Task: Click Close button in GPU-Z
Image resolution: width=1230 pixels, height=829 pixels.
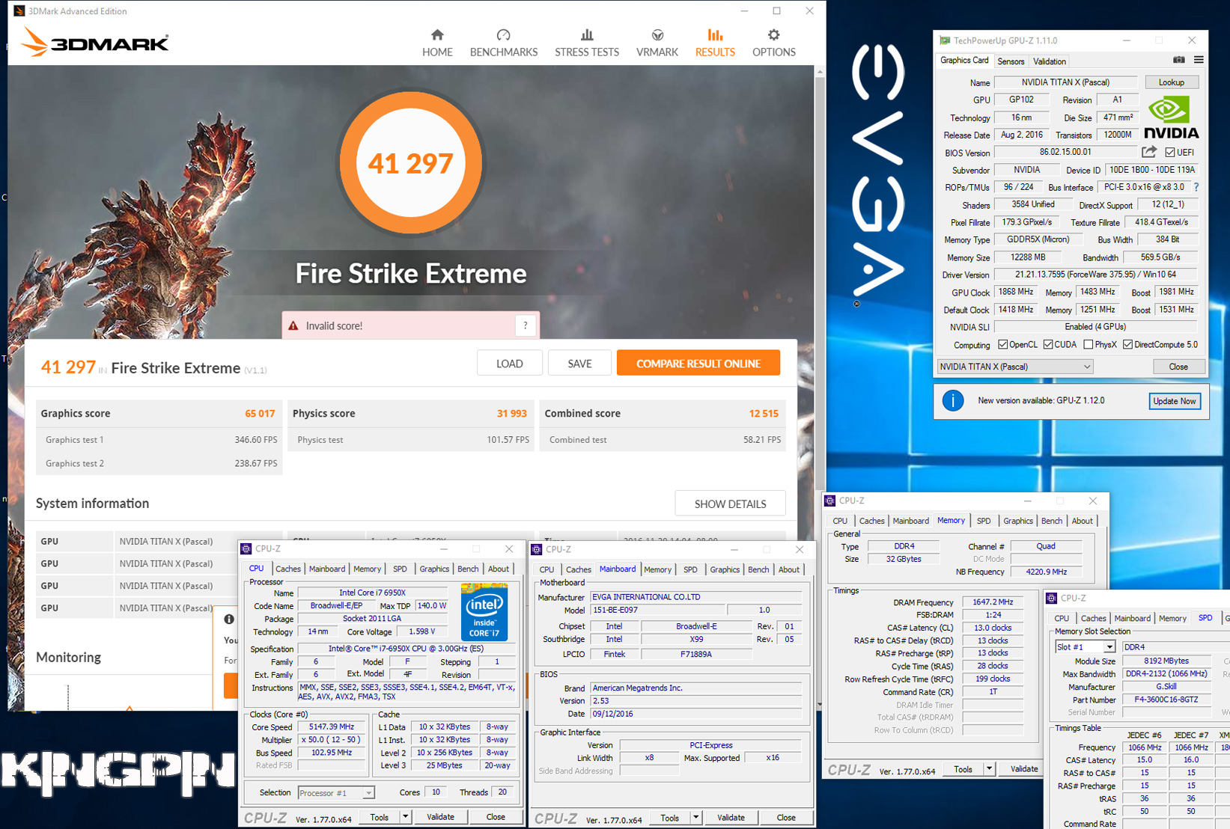Action: (x=1178, y=367)
